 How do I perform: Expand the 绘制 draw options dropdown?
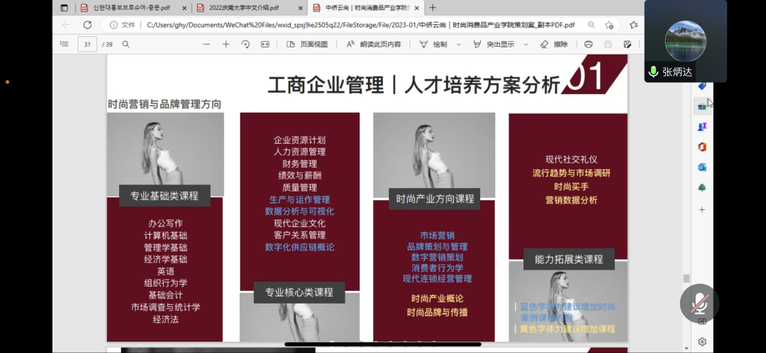coord(459,44)
